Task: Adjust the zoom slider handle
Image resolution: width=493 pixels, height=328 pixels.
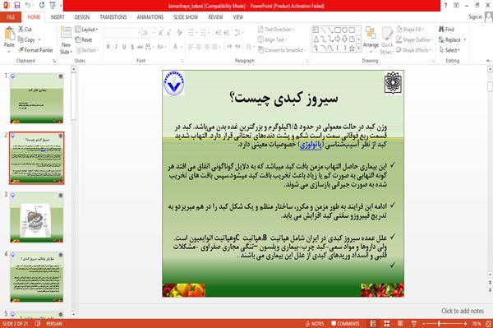Action: pos(440,324)
